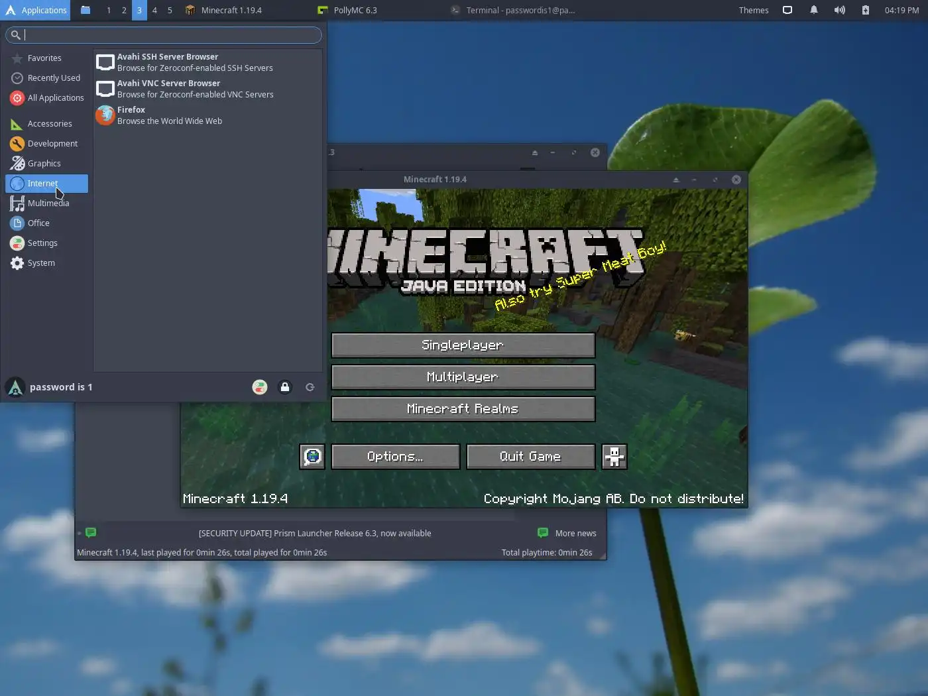This screenshot has height=696, width=928.
Task: Open the Internet category
Action: pyautogui.click(x=46, y=184)
